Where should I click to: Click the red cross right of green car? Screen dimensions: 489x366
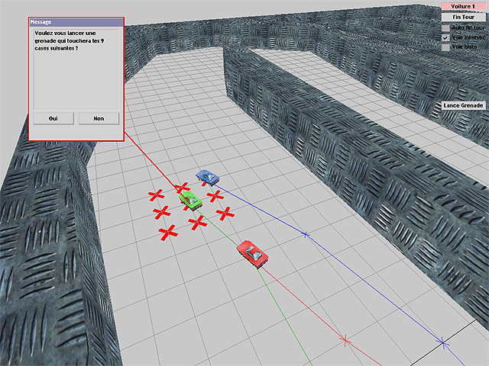tap(215, 197)
